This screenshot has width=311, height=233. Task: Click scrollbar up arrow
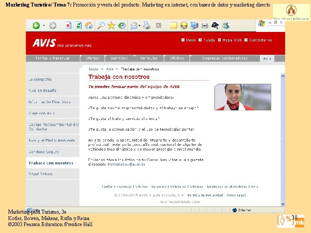283,76
